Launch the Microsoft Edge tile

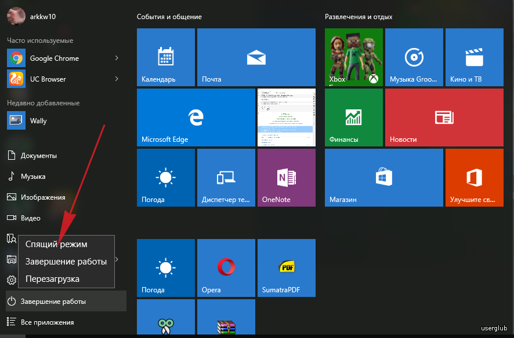coord(196,117)
